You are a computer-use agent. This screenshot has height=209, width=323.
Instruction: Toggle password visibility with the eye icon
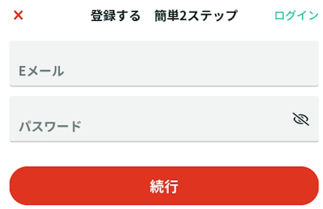[301, 119]
